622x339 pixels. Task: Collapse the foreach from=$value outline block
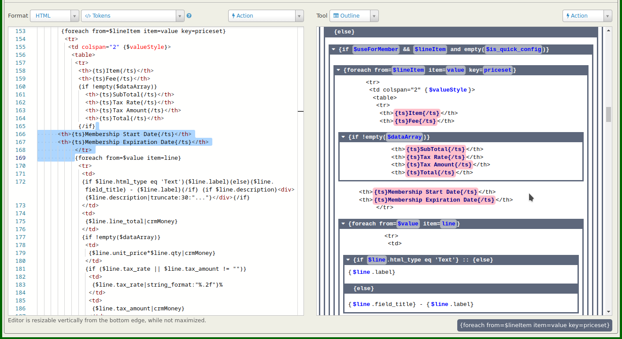(343, 224)
